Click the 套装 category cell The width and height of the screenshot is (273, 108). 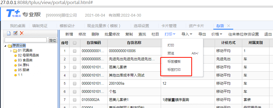click(x=256, y=100)
